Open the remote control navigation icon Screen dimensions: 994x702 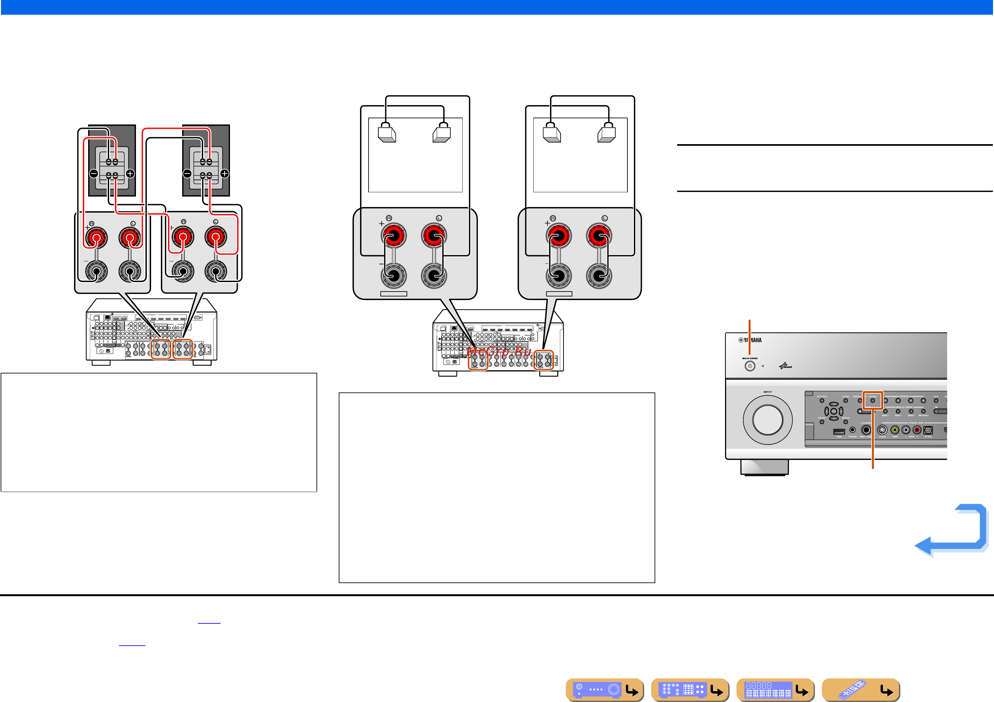point(860,690)
